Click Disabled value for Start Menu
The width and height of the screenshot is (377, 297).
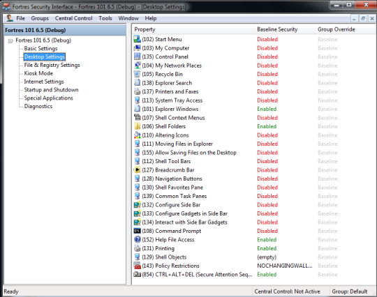tap(267, 39)
